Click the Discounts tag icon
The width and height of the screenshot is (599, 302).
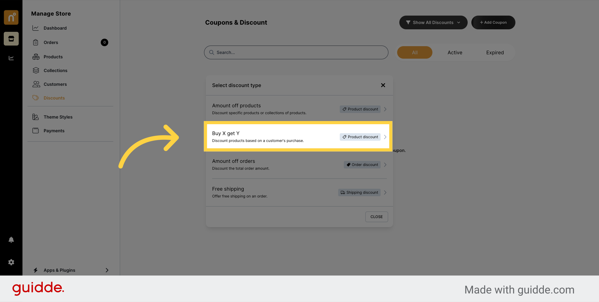pyautogui.click(x=36, y=98)
